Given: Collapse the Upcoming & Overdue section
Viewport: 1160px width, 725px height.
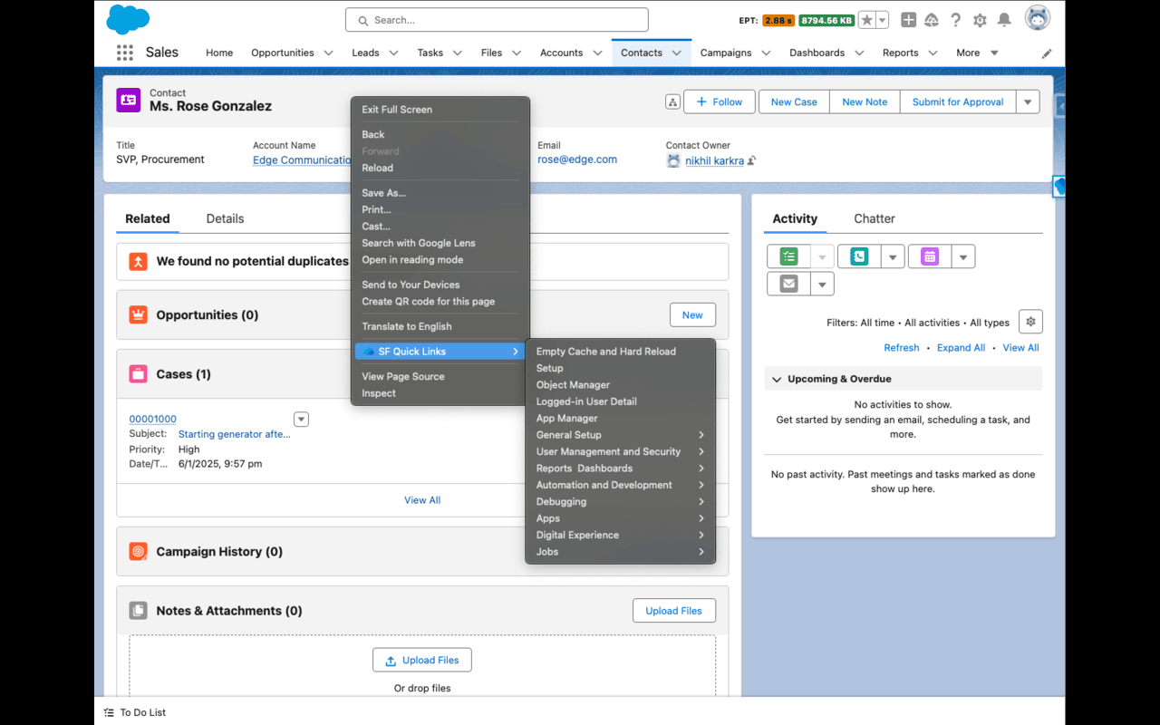Looking at the screenshot, I should 777,379.
